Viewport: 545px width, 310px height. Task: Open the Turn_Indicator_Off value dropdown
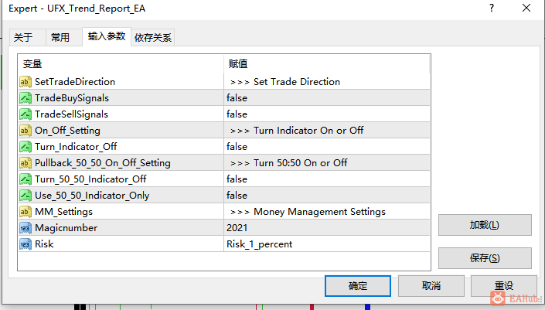pos(327,147)
